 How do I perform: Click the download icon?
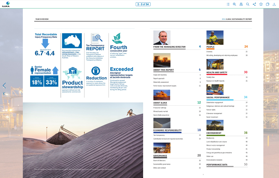pos(274,4)
